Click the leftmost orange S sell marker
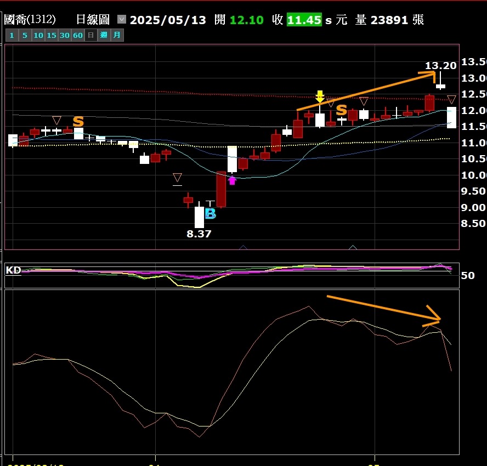Image resolution: width=487 pixels, height=466 pixels. [78, 122]
